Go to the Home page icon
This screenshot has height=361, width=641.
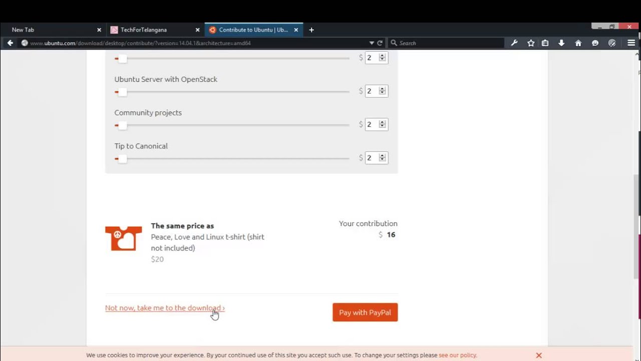578,43
